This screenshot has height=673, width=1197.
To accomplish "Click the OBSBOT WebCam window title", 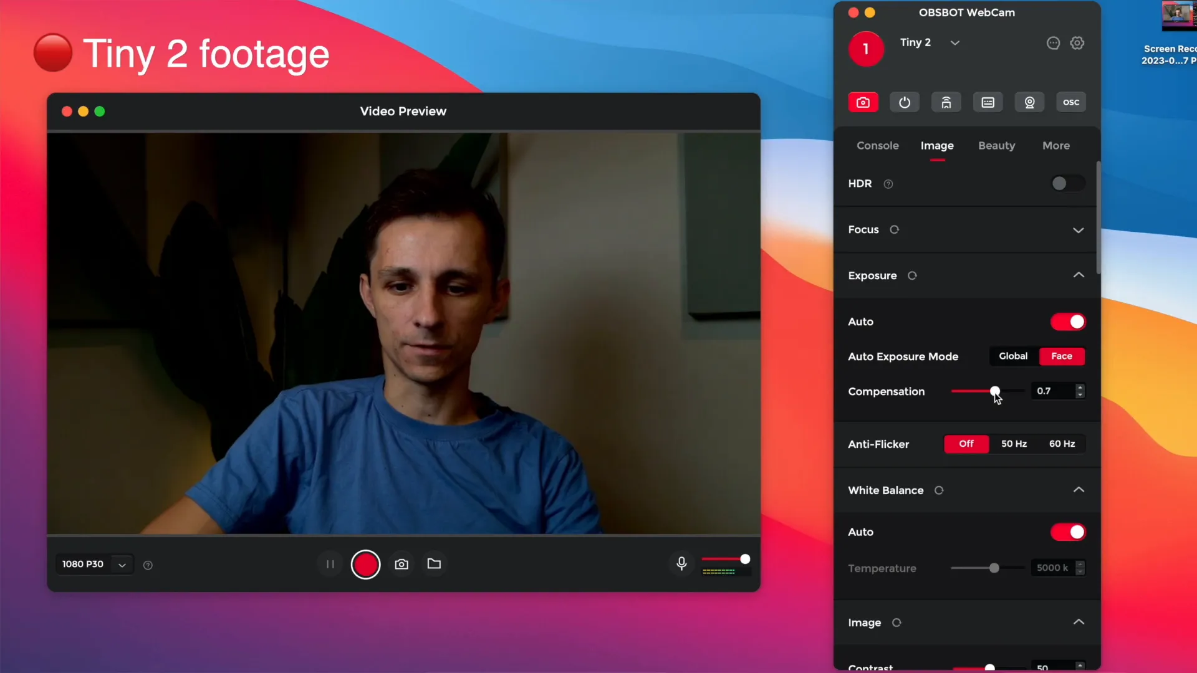I will click(966, 12).
